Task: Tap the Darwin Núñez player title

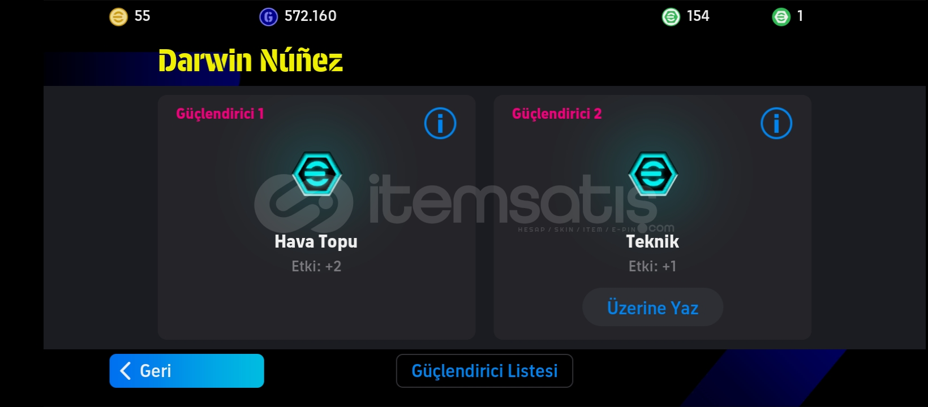Action: pos(251,60)
